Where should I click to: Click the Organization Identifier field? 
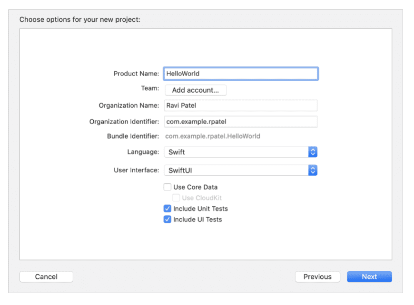point(240,121)
